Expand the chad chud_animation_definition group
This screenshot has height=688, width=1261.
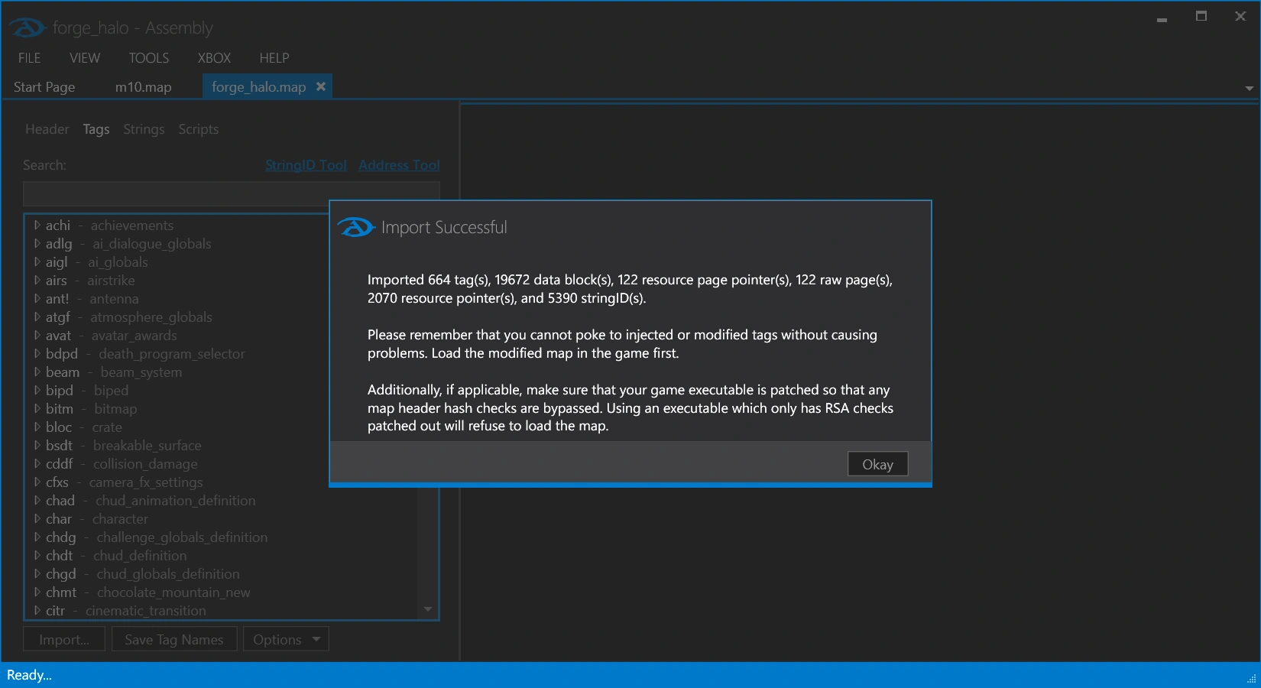(37, 501)
